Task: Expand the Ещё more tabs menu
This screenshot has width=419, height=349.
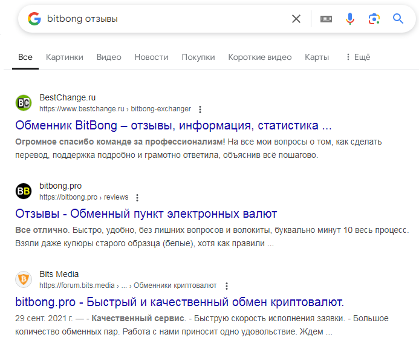Action: 358,57
